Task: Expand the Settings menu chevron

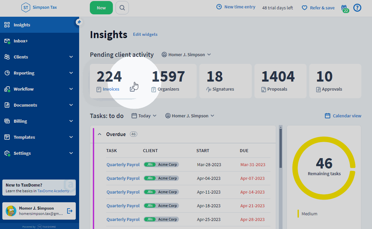Action: (71, 153)
